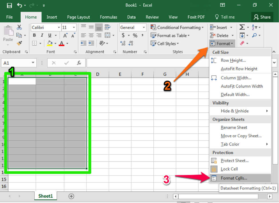Click the Increase Font Size icon
The height and width of the screenshot is (203, 279).
coord(65,35)
